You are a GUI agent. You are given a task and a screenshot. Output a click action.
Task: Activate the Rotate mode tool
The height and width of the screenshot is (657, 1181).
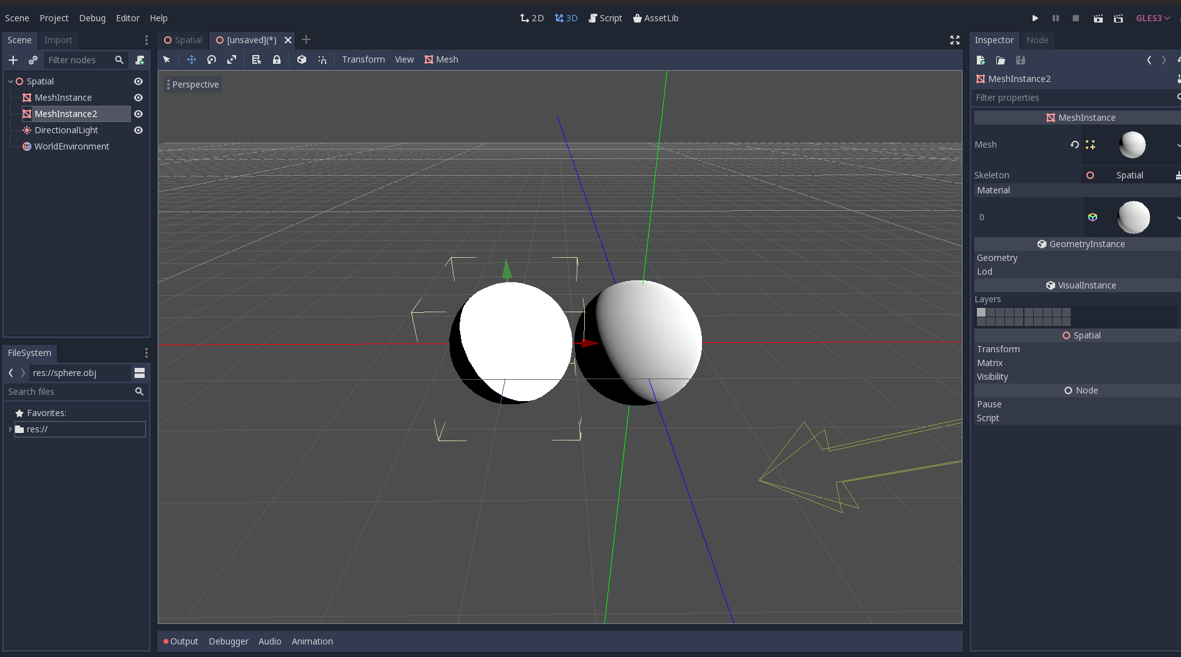(212, 59)
